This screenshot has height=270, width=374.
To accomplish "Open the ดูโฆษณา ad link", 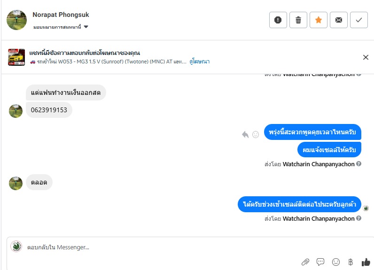I will tap(200, 62).
